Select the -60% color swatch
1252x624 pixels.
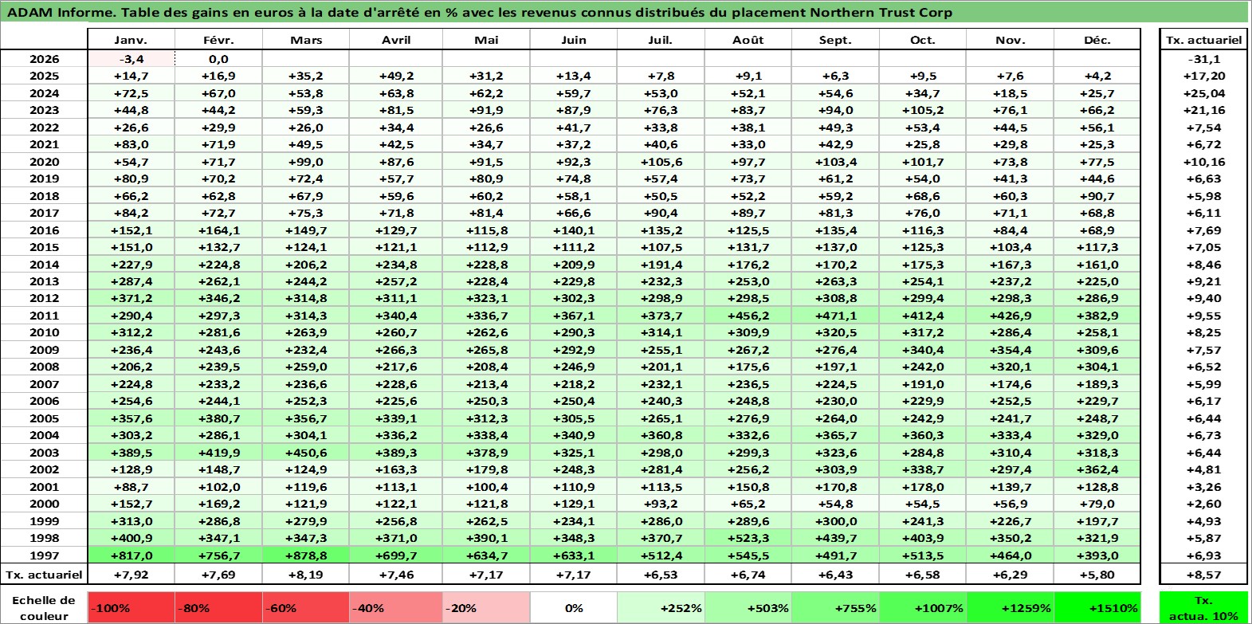[306, 607]
